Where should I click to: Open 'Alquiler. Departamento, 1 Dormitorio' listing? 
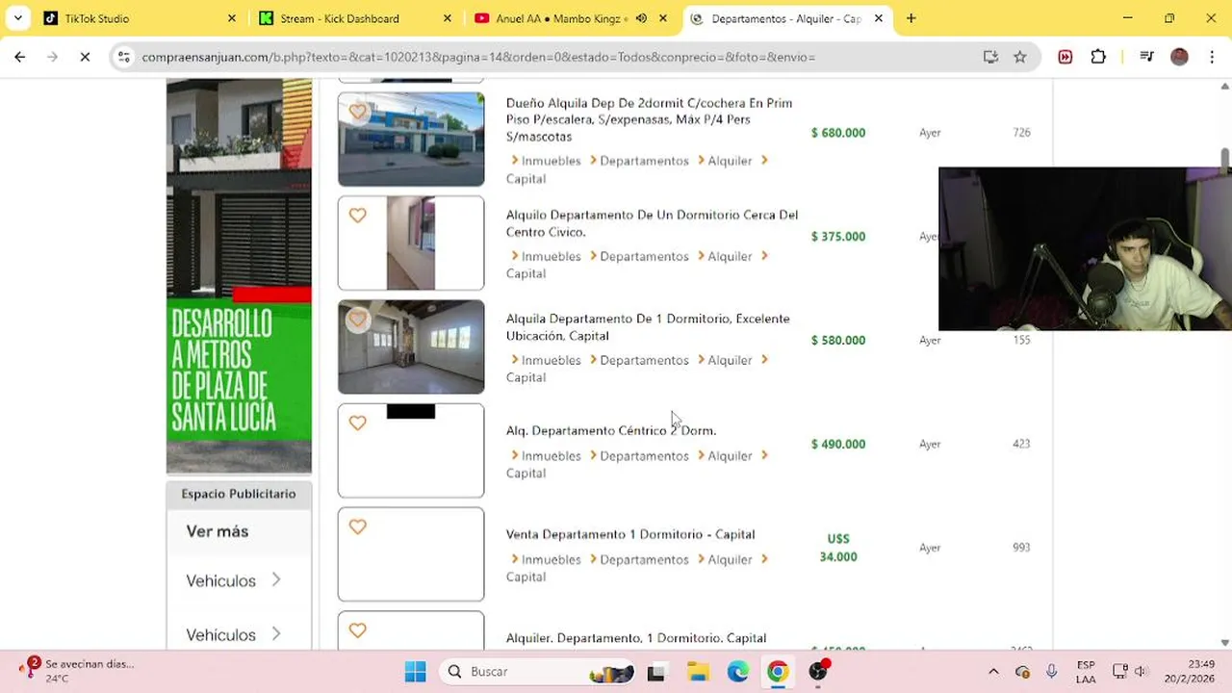[636, 638]
